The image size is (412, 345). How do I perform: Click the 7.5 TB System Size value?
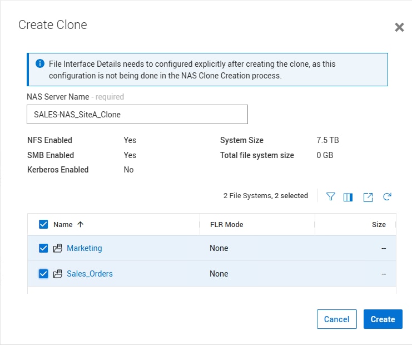tap(327, 140)
